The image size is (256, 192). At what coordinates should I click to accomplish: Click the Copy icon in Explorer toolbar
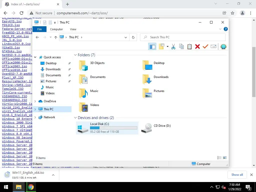click(181, 47)
